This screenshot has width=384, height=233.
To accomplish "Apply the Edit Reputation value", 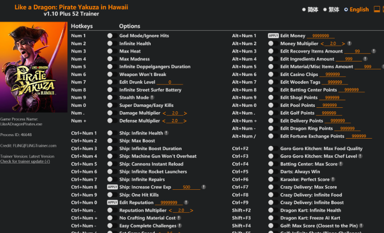I will pos(112,202).
